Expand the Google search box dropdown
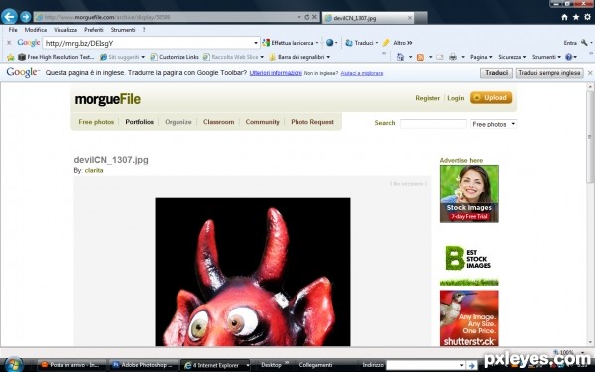 click(x=256, y=43)
